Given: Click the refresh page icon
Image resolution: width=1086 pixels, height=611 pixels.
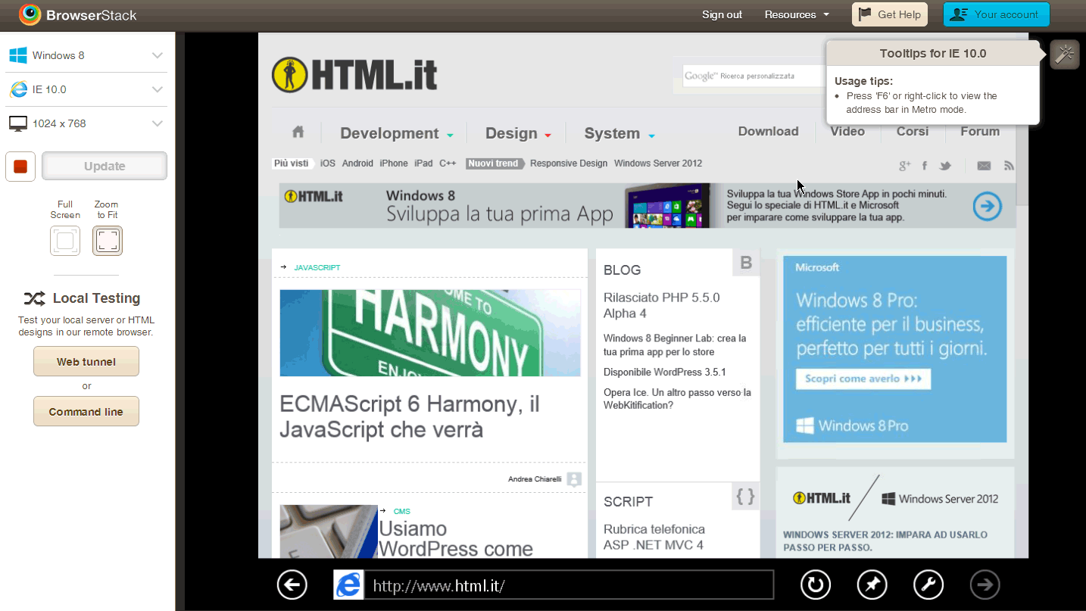Looking at the screenshot, I should click(x=815, y=585).
